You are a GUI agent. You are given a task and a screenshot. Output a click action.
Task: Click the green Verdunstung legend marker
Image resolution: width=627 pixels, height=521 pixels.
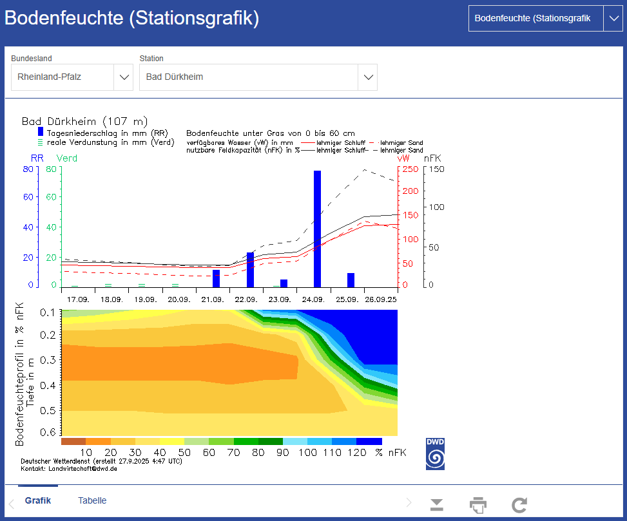41,142
